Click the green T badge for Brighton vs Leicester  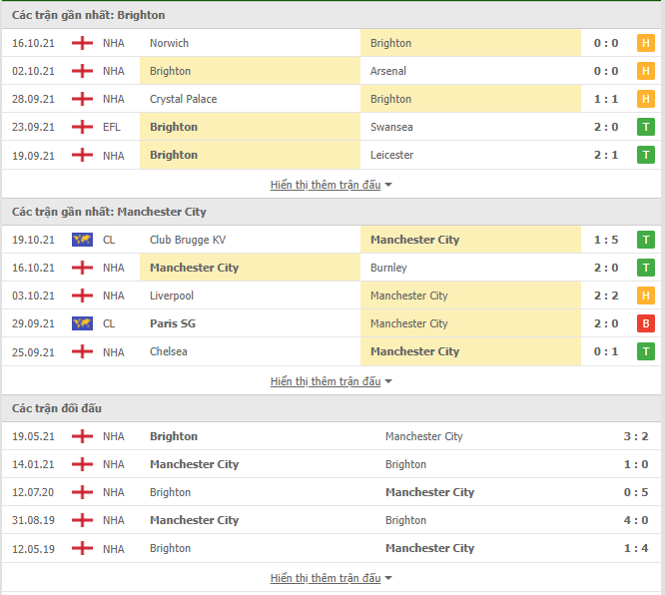pos(645,155)
